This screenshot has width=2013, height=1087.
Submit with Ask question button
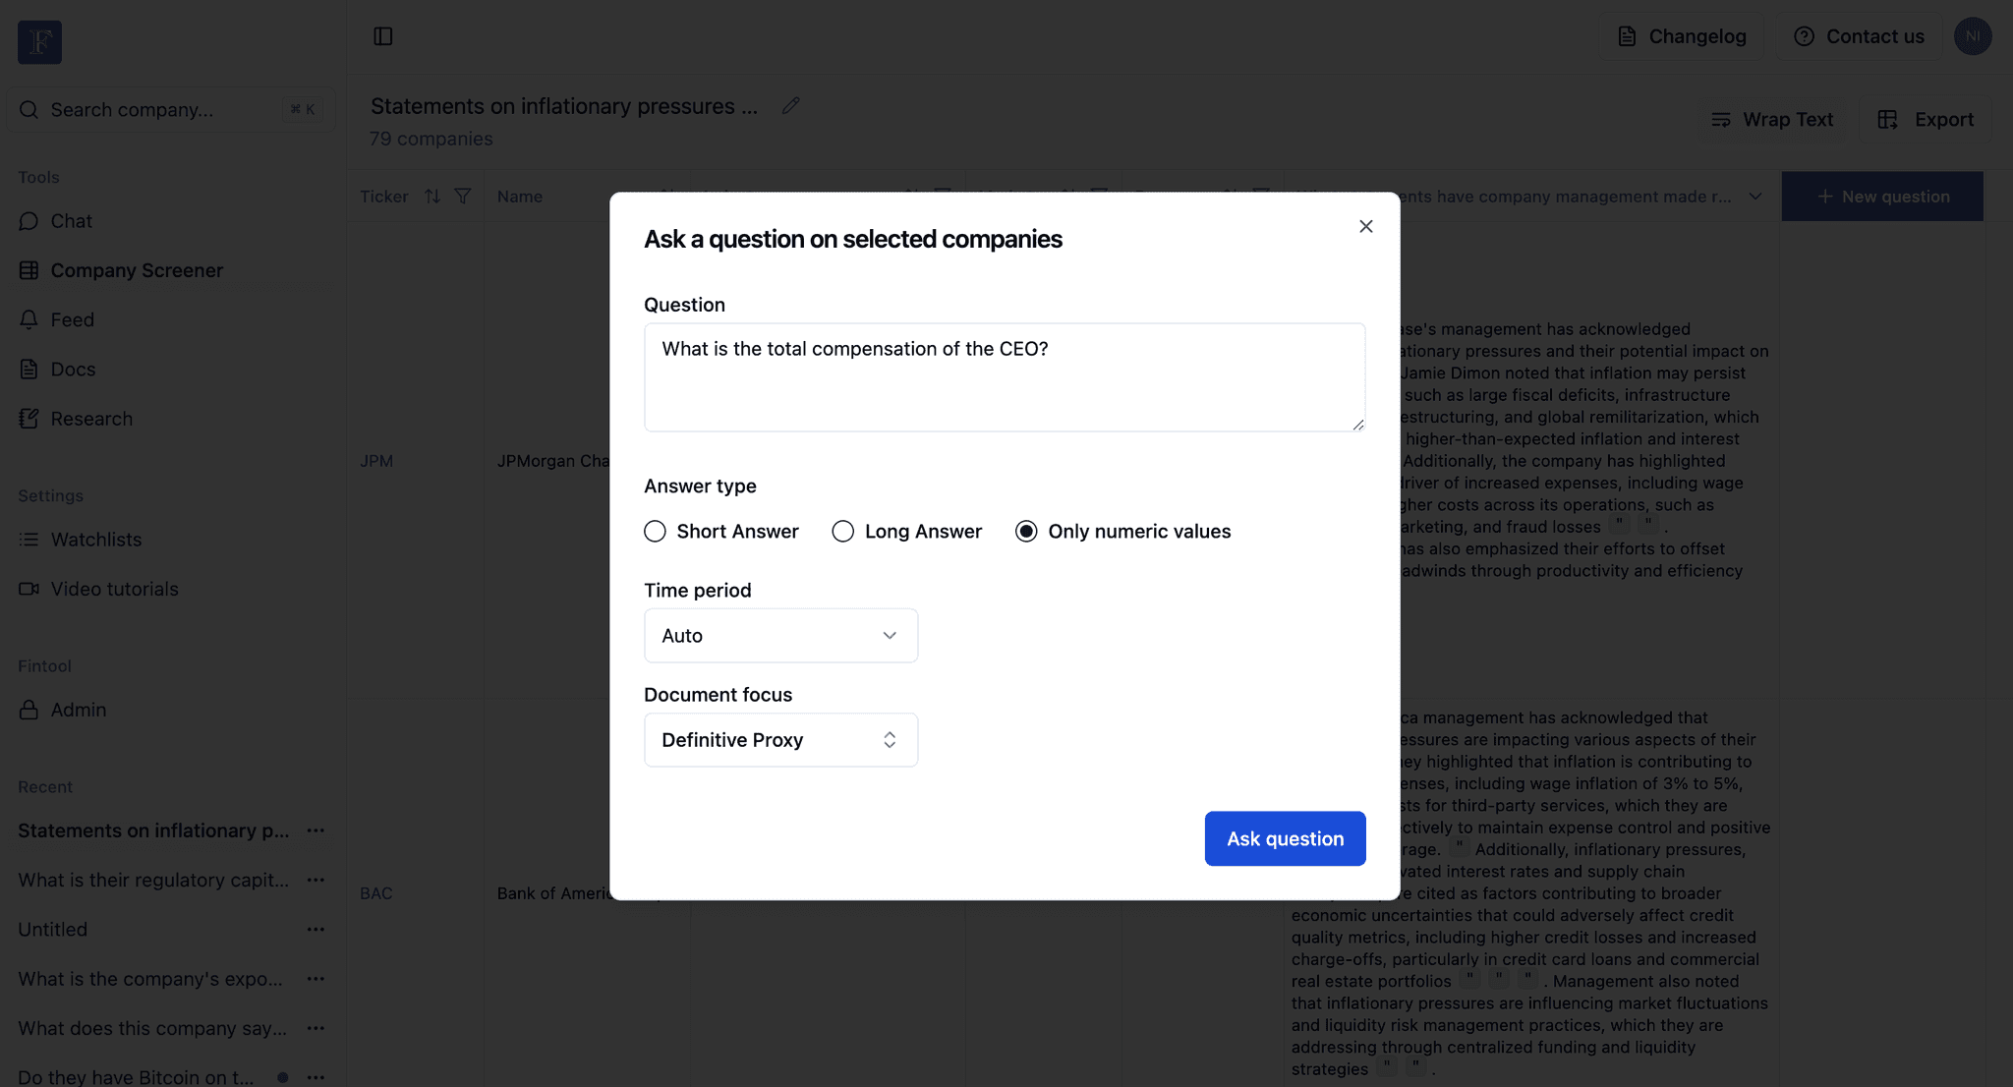coord(1285,838)
